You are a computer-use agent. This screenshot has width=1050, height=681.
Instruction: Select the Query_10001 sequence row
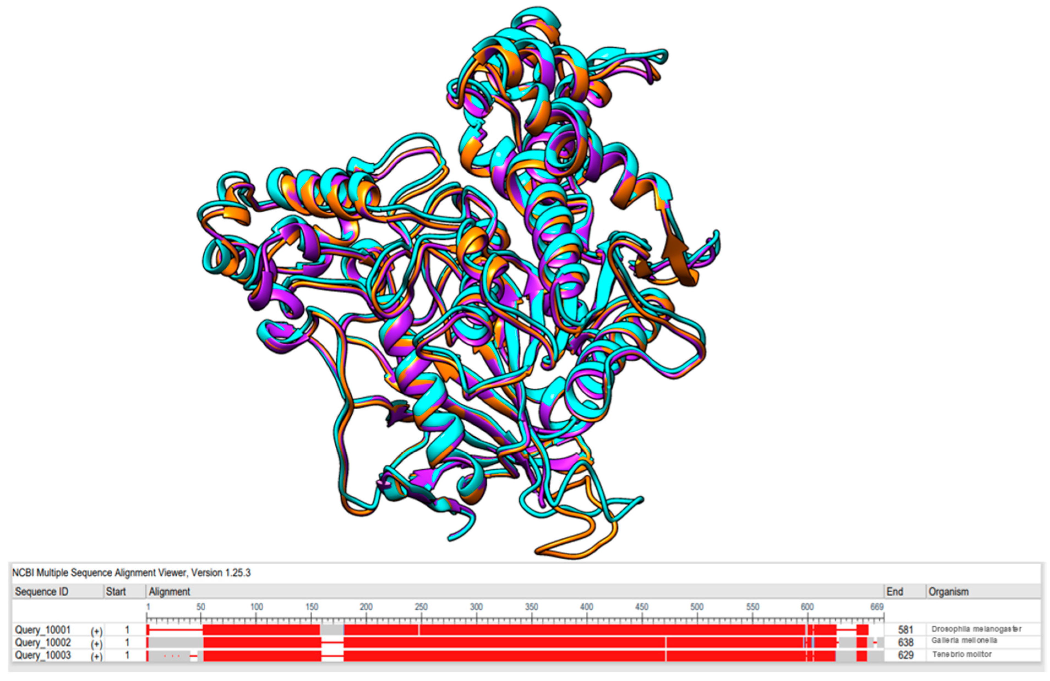pos(42,629)
